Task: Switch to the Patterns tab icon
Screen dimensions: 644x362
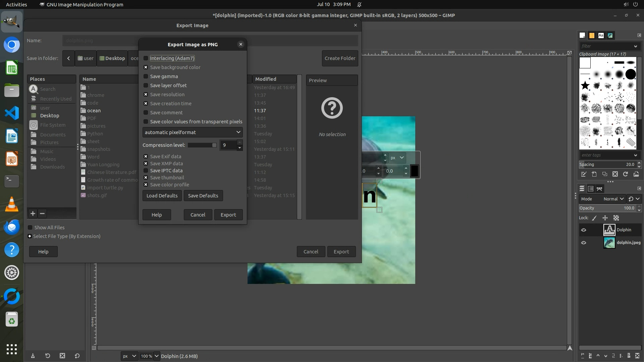Action: [x=592, y=35]
